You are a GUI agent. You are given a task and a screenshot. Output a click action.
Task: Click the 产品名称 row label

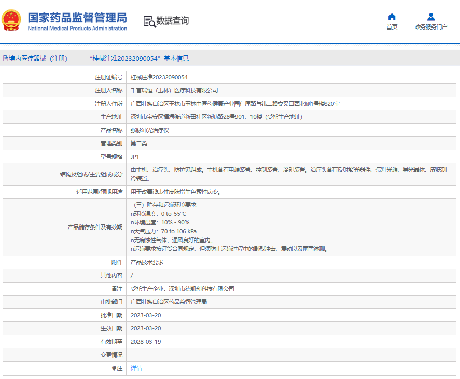coord(111,130)
